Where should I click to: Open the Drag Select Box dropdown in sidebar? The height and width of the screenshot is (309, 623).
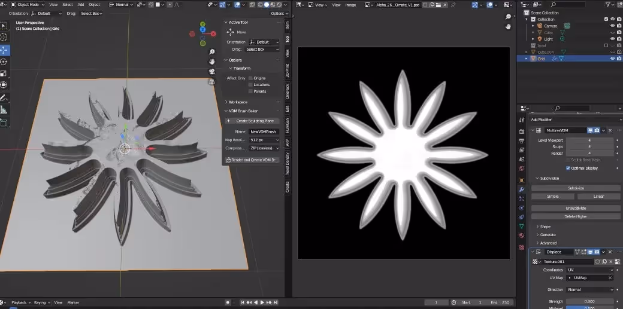[x=262, y=49]
